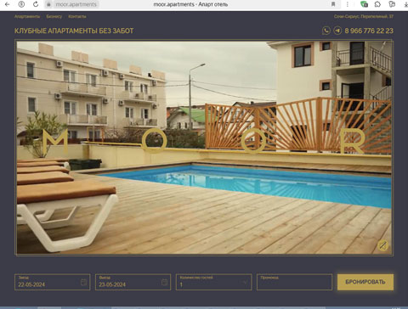Open the Апартаменты menu item
The image size is (408, 309).
27,16
